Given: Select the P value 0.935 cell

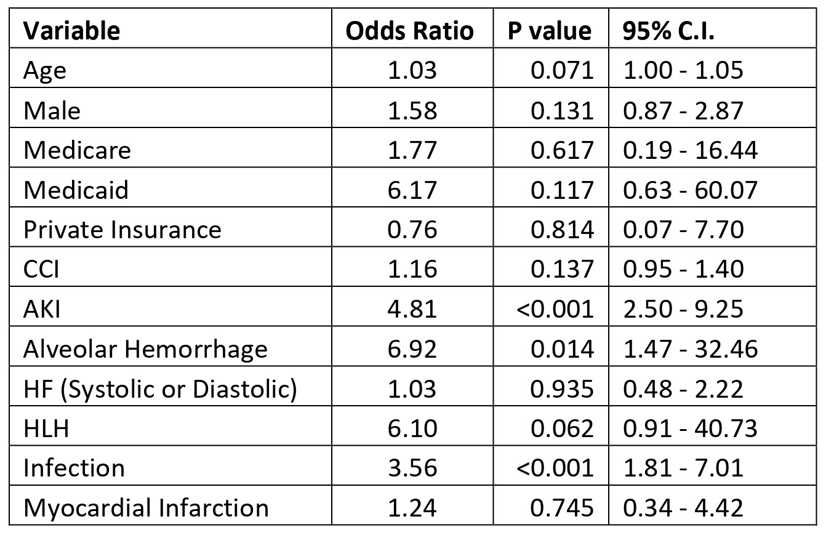Looking at the screenshot, I should click(x=563, y=388).
